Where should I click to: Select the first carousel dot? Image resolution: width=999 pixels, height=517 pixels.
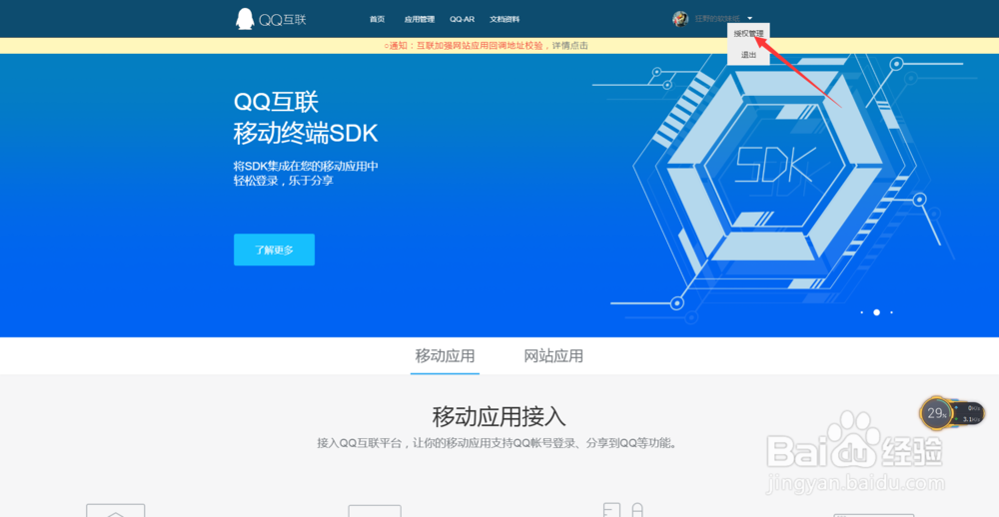(x=861, y=312)
